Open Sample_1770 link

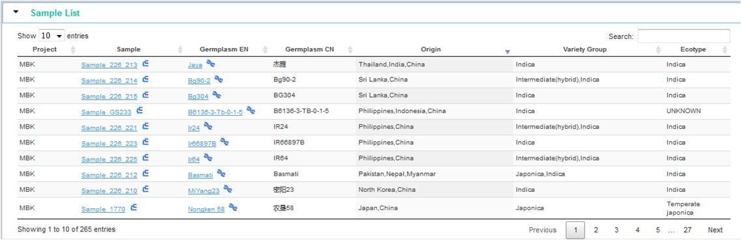(x=103, y=209)
